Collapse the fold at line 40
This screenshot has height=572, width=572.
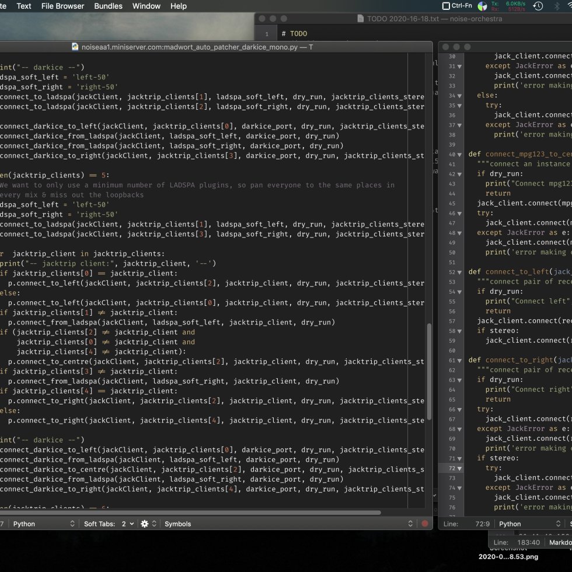point(460,154)
